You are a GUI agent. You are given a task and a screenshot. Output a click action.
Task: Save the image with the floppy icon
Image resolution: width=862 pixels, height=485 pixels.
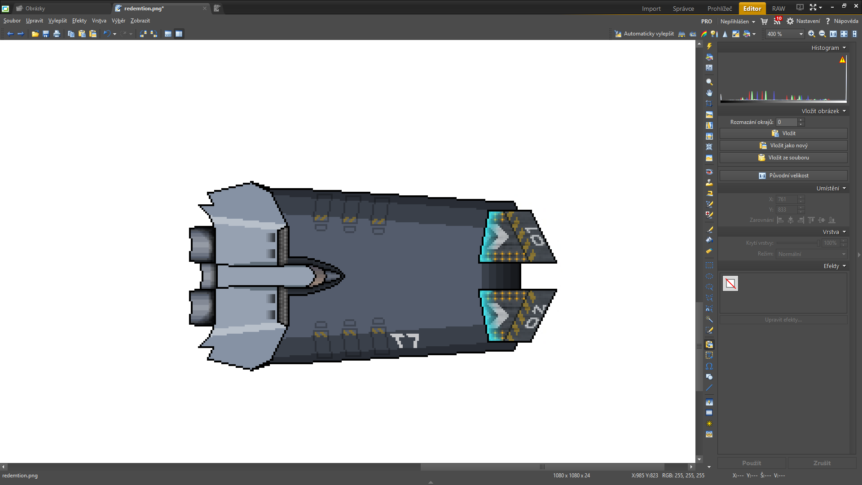coord(46,34)
